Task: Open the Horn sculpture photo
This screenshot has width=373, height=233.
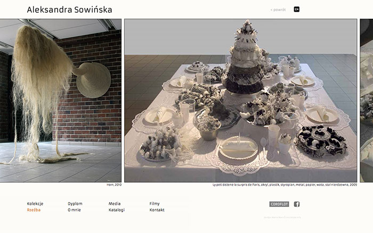Action: (60, 101)
